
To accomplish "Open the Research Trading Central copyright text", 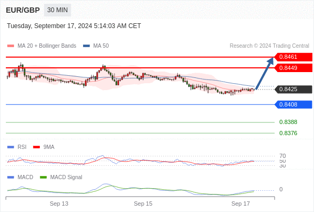I will [269, 46].
